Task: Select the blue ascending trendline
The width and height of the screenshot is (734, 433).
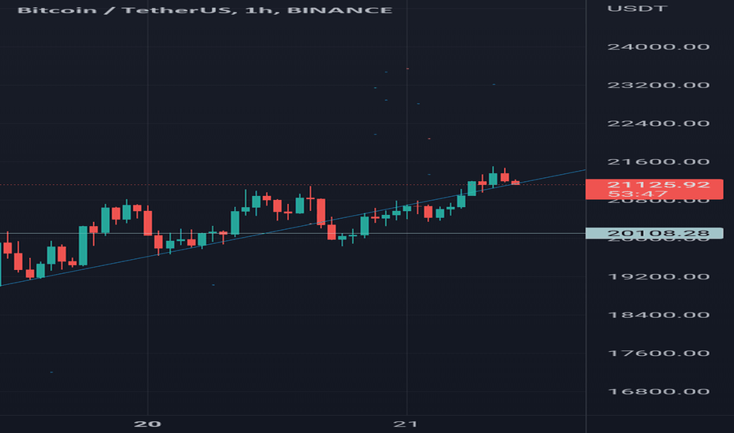Action: 292,228
